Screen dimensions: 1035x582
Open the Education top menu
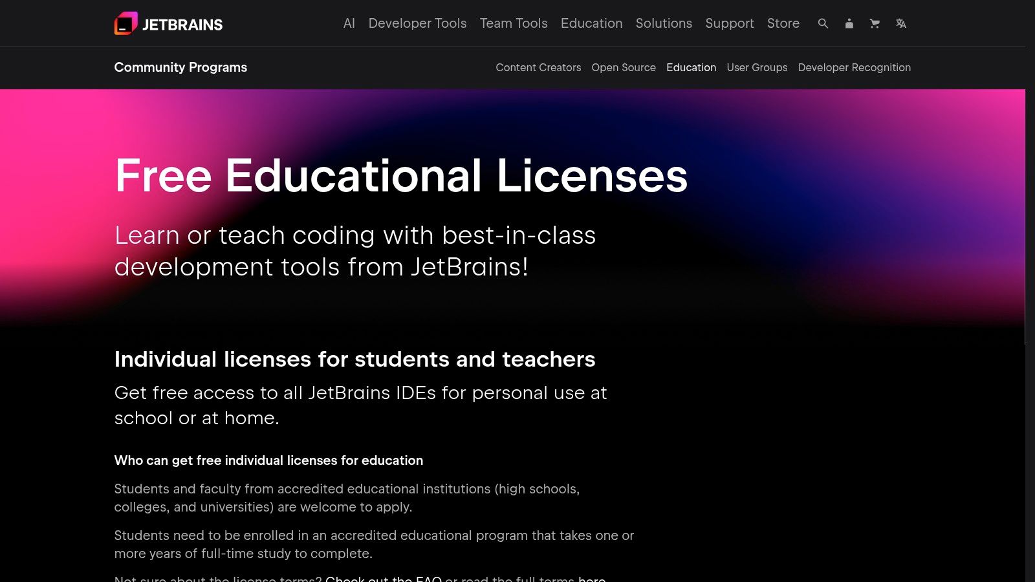click(x=591, y=23)
